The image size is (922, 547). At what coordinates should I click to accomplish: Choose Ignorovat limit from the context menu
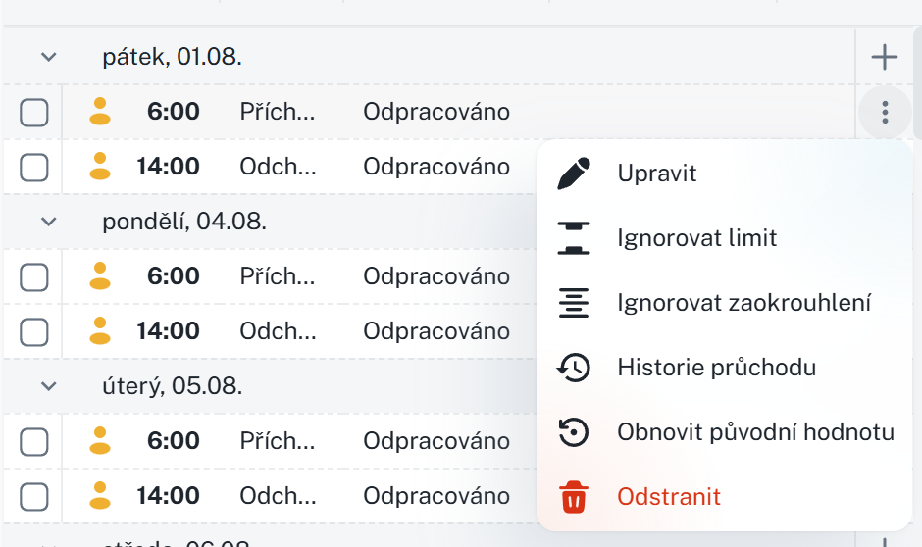(696, 238)
